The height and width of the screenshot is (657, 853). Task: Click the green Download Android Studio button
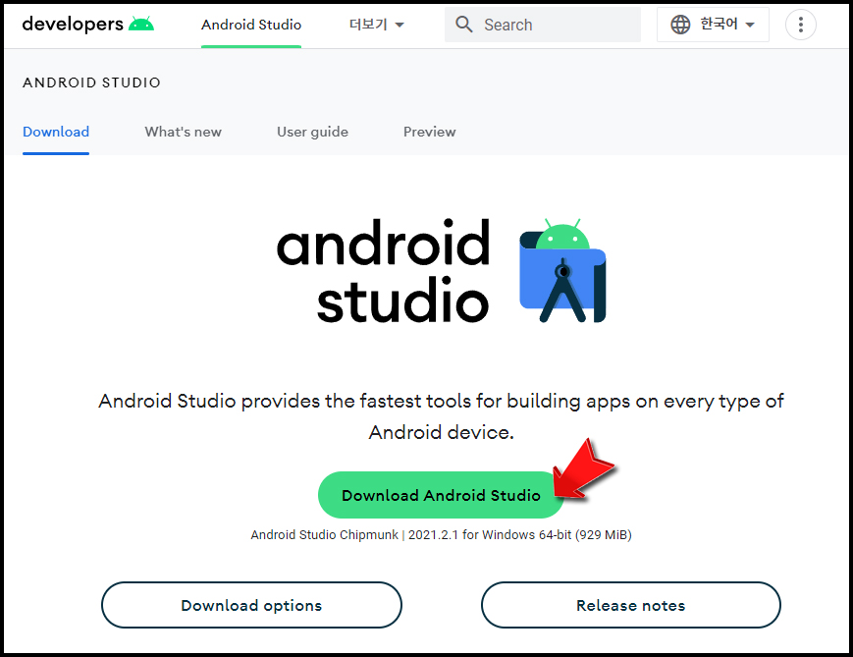(x=441, y=495)
